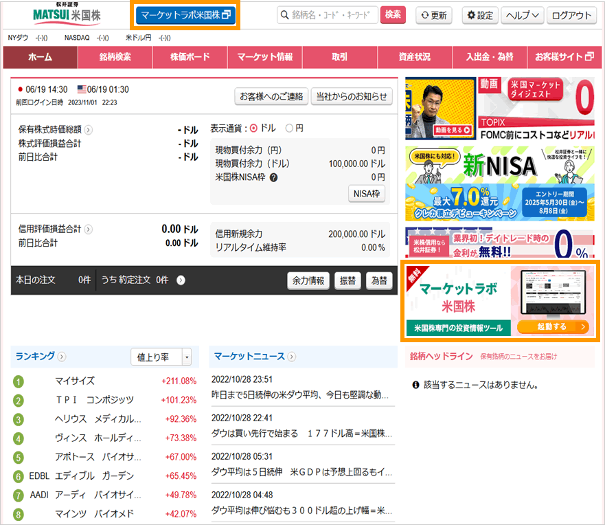
Task: Open the ランキング heading link
Action: tap(35, 356)
